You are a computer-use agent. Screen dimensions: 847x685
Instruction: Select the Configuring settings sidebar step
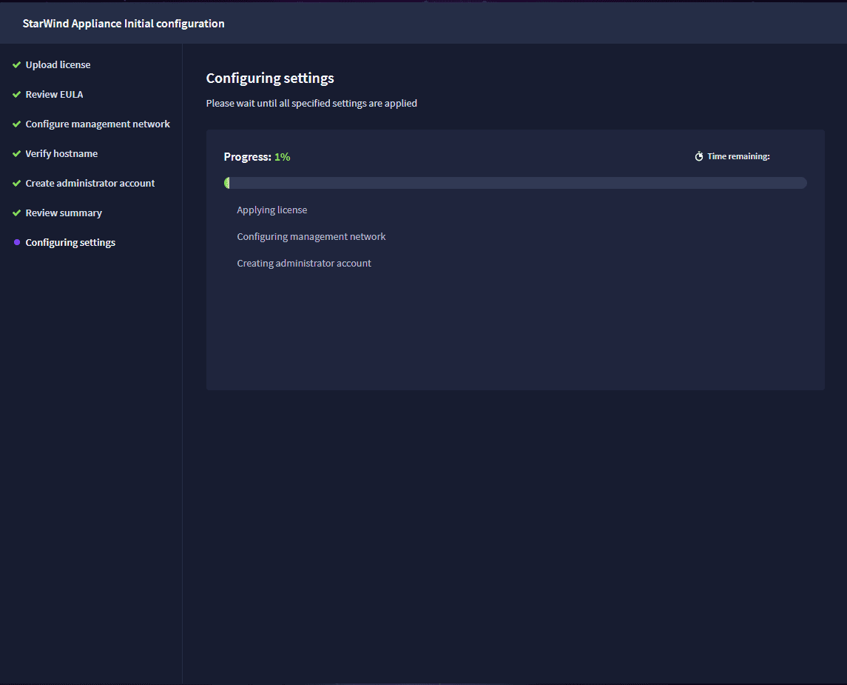coord(70,243)
